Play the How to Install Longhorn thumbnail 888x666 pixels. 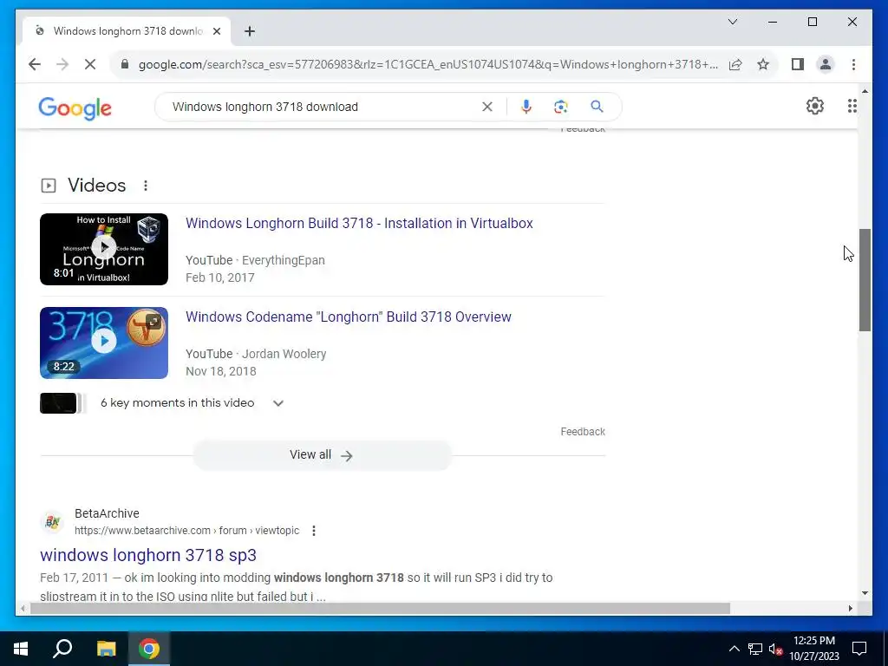pyautogui.click(x=104, y=249)
